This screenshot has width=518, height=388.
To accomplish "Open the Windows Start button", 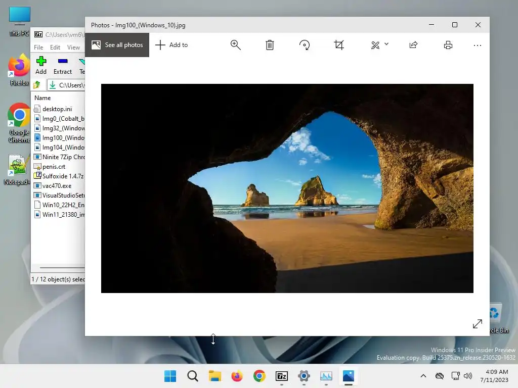I will coord(170,376).
